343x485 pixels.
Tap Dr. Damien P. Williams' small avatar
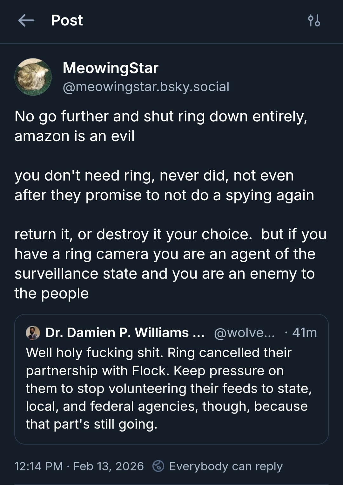point(33,333)
